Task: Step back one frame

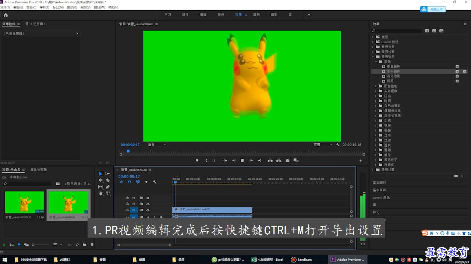Action: pyautogui.click(x=234, y=160)
